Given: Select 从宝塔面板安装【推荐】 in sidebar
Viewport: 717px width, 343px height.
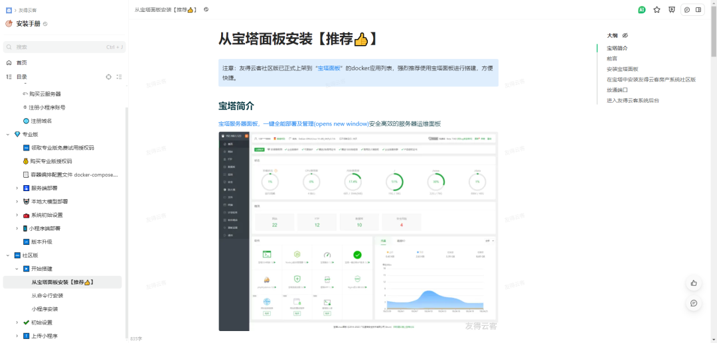Looking at the screenshot, I should pyautogui.click(x=62, y=282).
